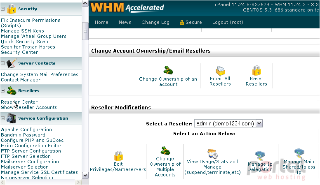
Task: Open FTP Server Selection link
Action: click(26, 156)
